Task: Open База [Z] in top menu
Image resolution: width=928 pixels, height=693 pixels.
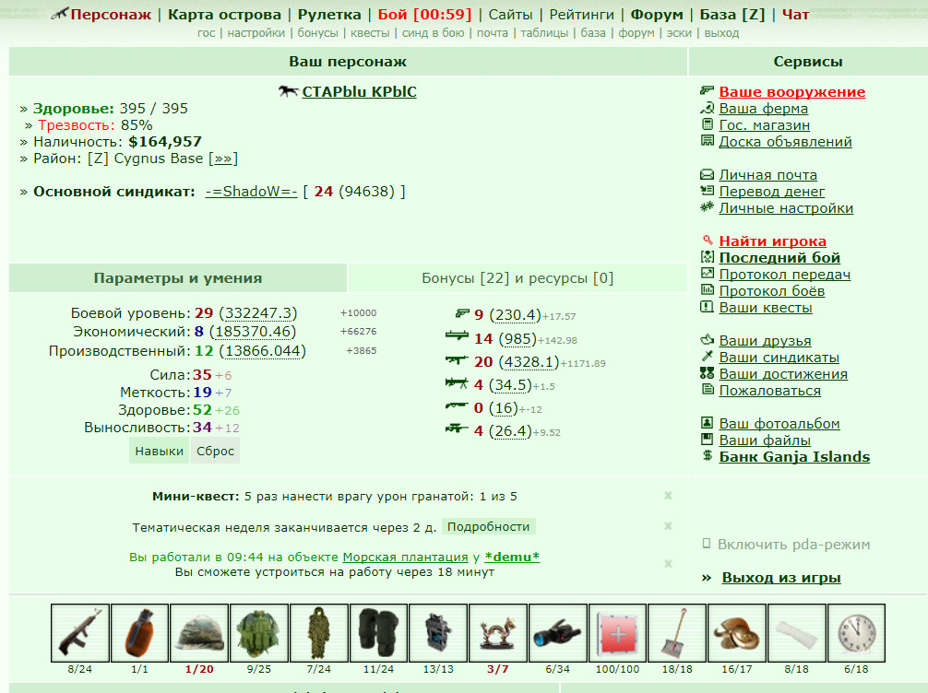Action: tap(732, 14)
